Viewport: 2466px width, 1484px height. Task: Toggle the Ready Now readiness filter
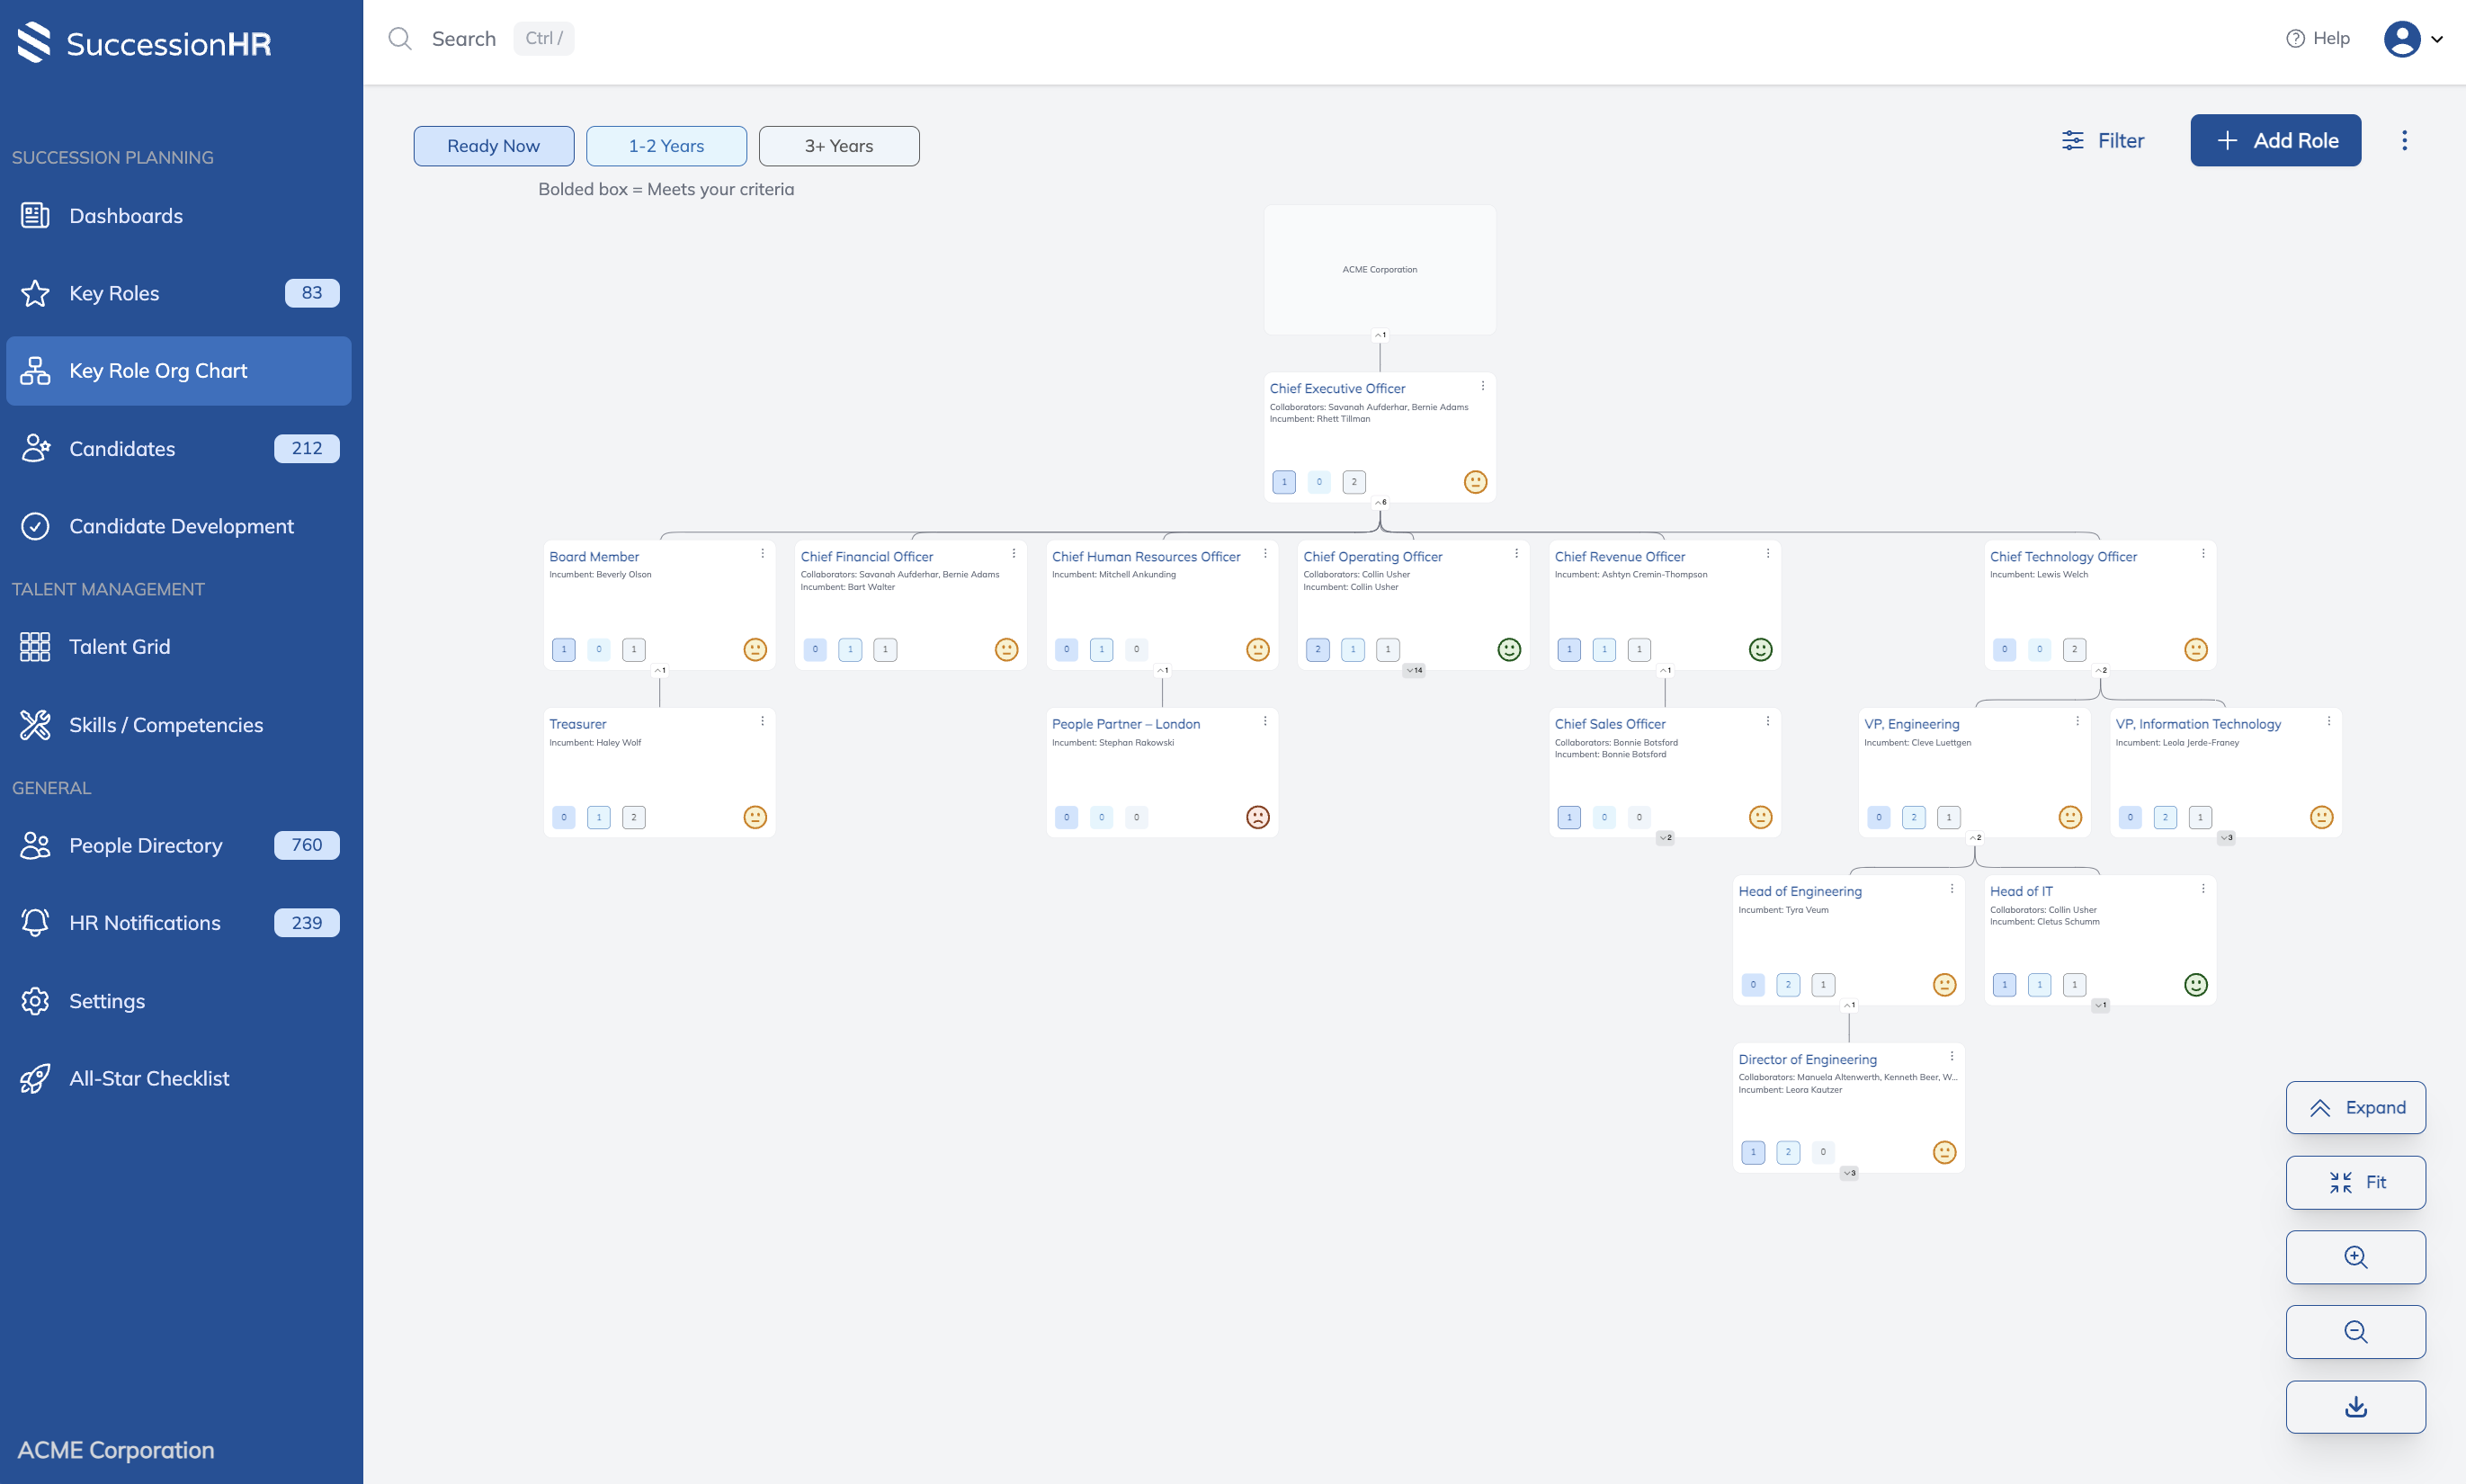[x=493, y=145]
